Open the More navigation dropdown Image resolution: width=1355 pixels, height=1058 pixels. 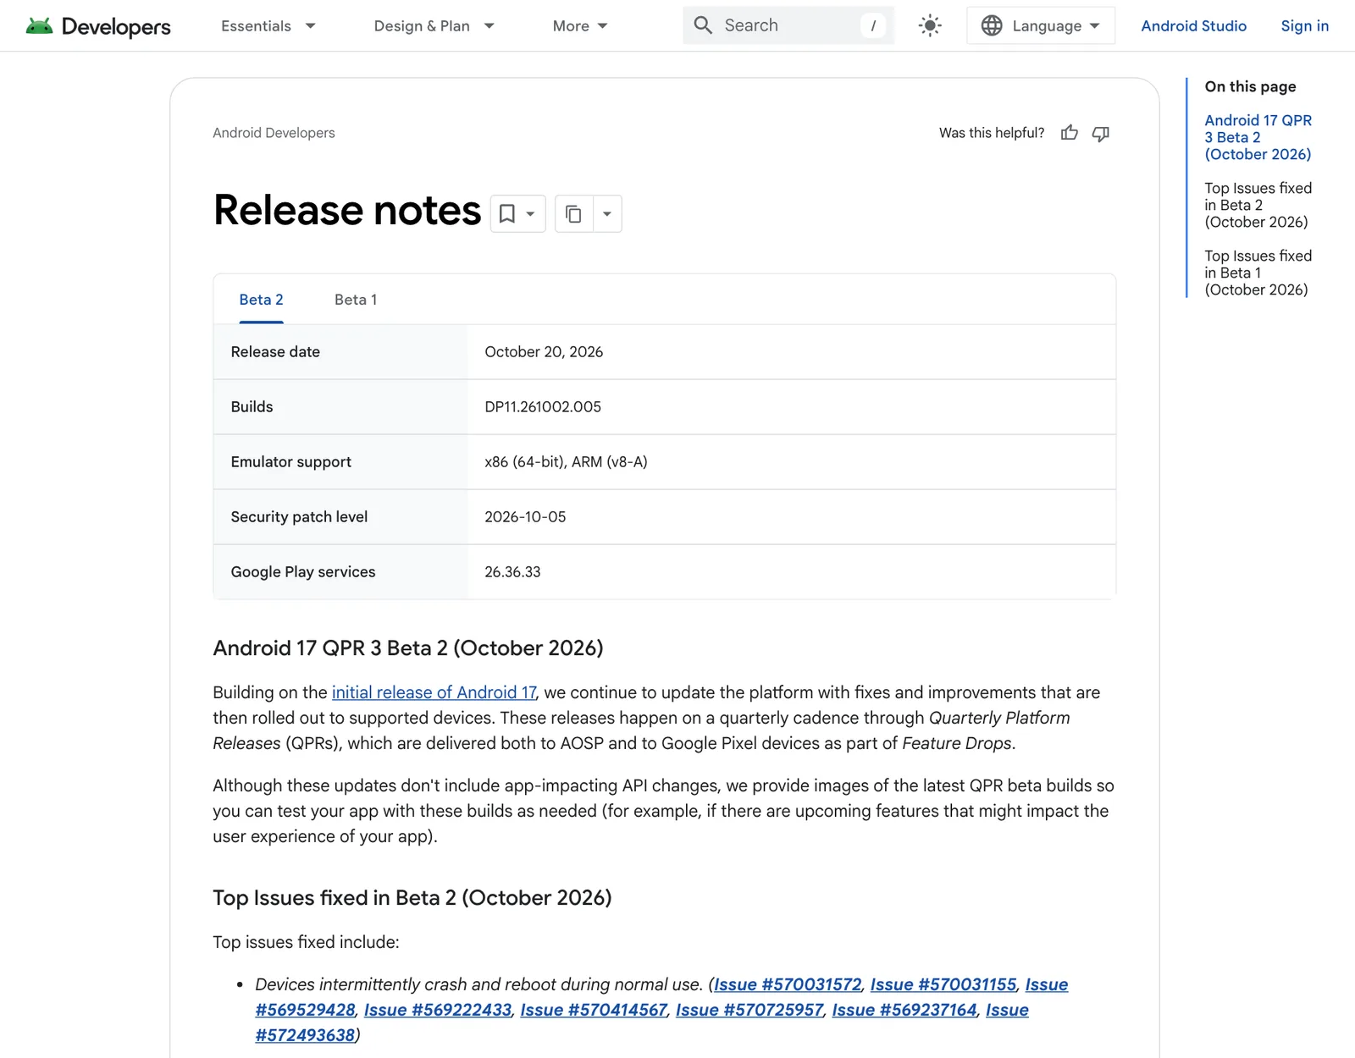pyautogui.click(x=580, y=26)
